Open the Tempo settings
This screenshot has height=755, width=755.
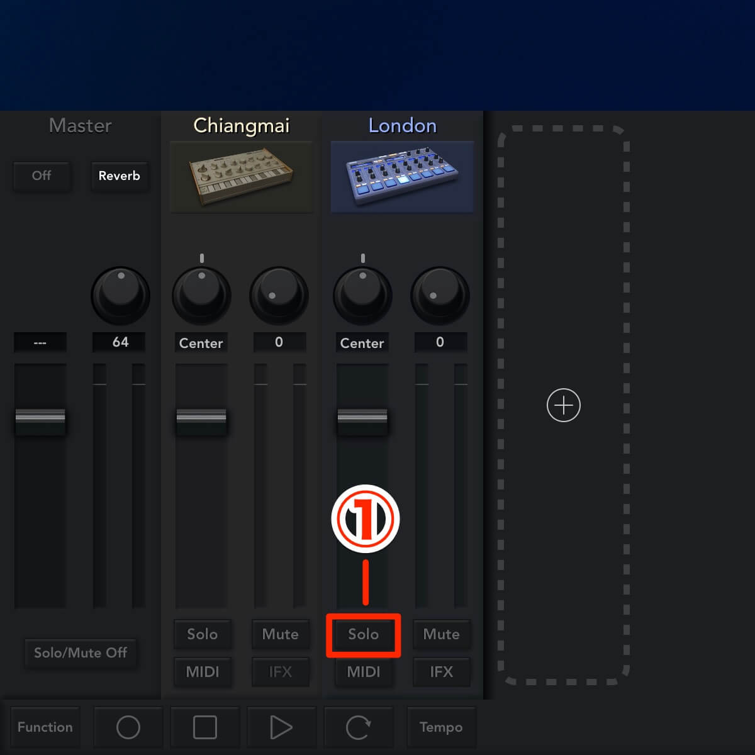click(441, 727)
